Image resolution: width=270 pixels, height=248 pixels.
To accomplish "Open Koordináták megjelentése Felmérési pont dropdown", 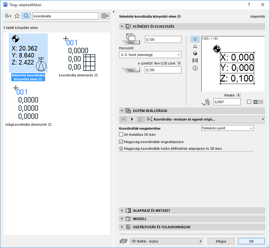I will (227, 128).
